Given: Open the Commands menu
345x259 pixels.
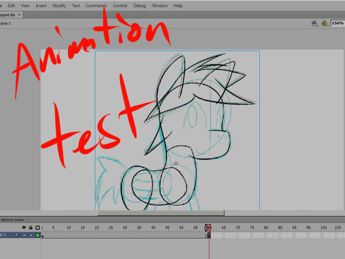Looking at the screenshot, I should pos(96,6).
